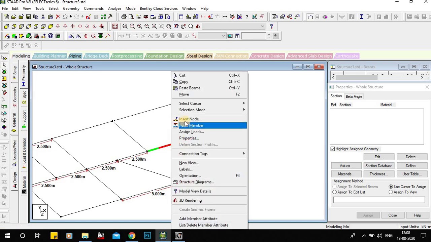
Task: Select the Use Cursor To Assign radio button
Action: (x=391, y=187)
